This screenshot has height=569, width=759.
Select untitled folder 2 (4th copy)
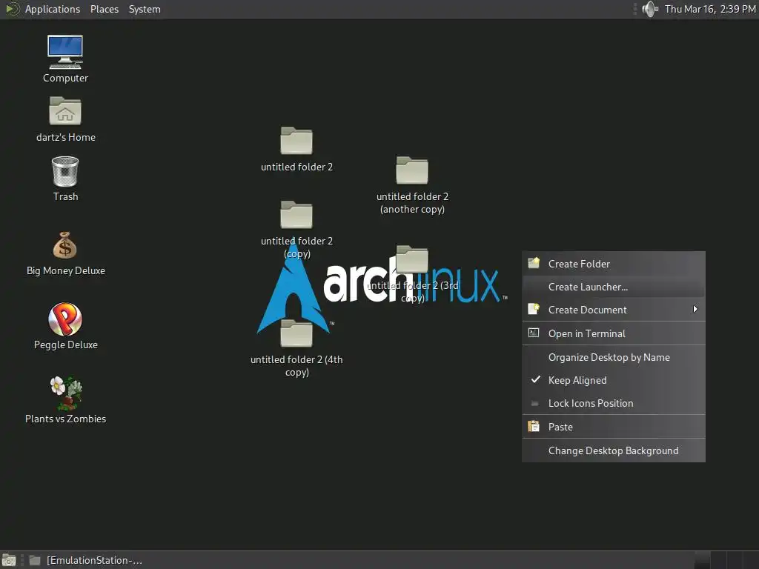(296, 333)
